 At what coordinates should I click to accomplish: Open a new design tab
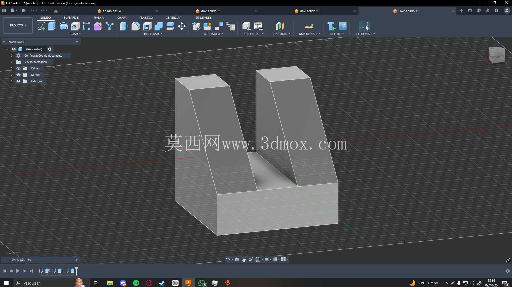461,11
